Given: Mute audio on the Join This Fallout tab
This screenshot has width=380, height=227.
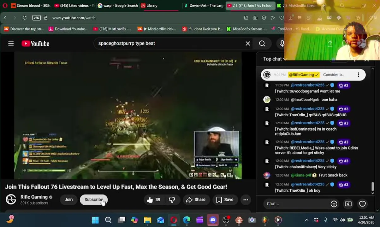Looking at the screenshot, I should point(235,6).
